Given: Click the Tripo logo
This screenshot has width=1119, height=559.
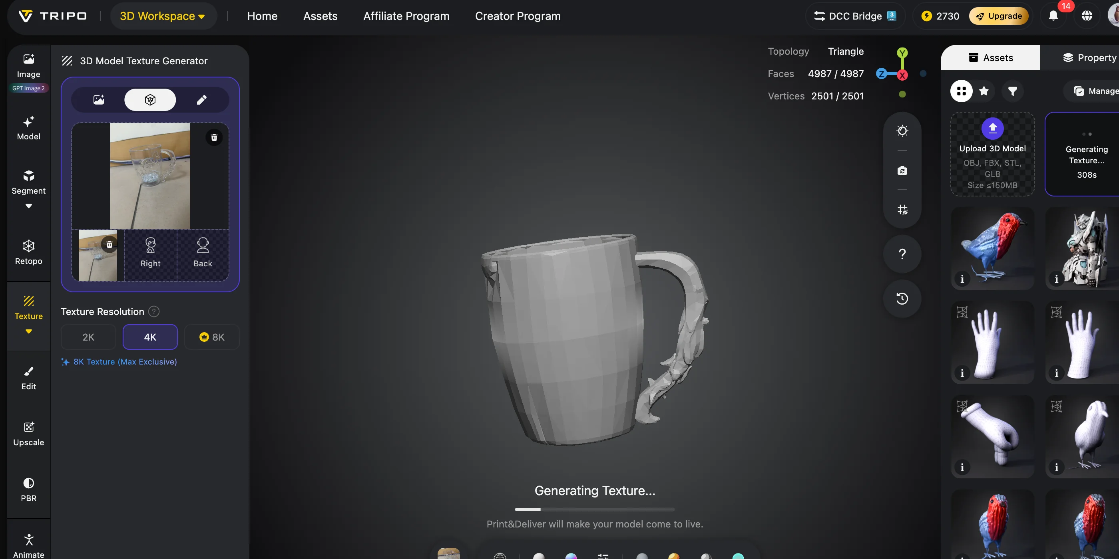Looking at the screenshot, I should [53, 16].
